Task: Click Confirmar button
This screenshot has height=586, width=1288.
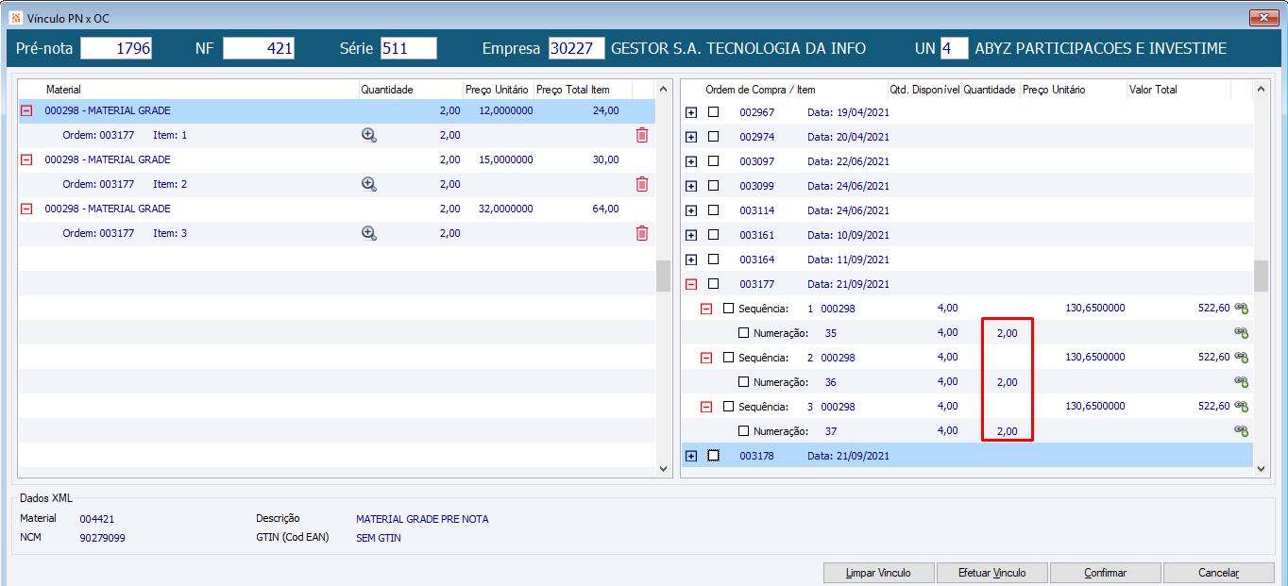Action: pyautogui.click(x=1106, y=573)
